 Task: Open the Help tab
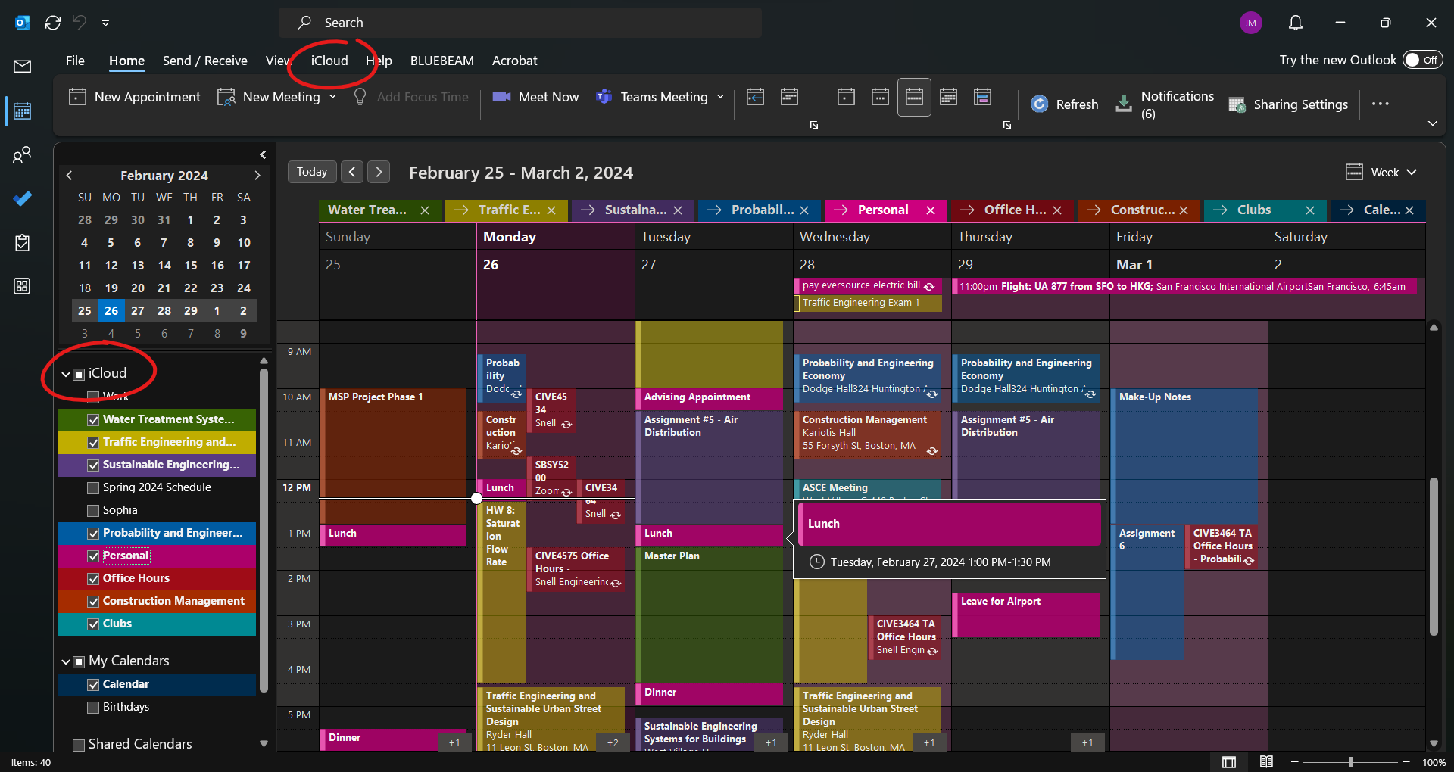click(x=379, y=61)
